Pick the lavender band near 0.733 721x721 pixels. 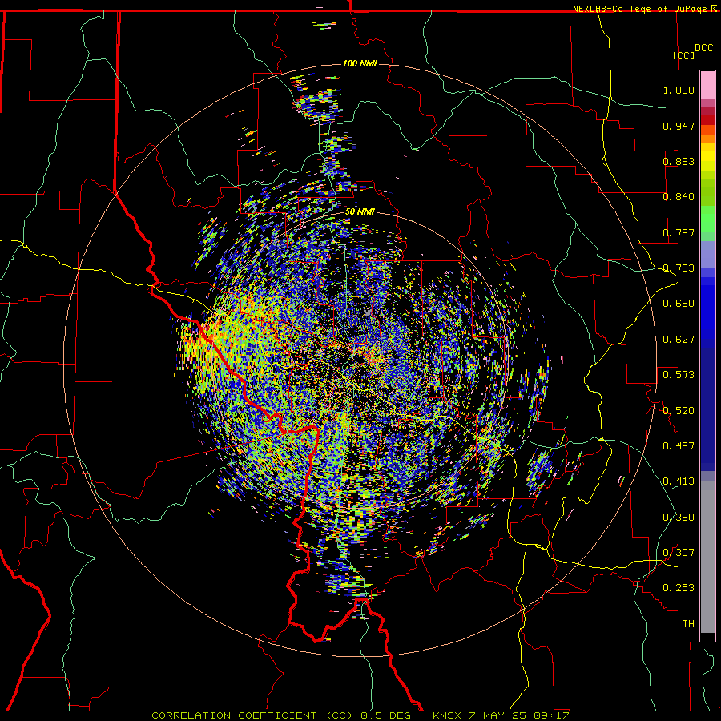pyautogui.click(x=707, y=254)
